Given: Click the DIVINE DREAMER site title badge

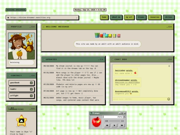Looking at the screenshot, I should pyautogui.click(x=16, y=10).
